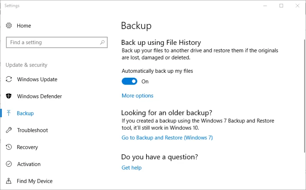
Task: Open the Windows Defender section
Action: point(39,96)
